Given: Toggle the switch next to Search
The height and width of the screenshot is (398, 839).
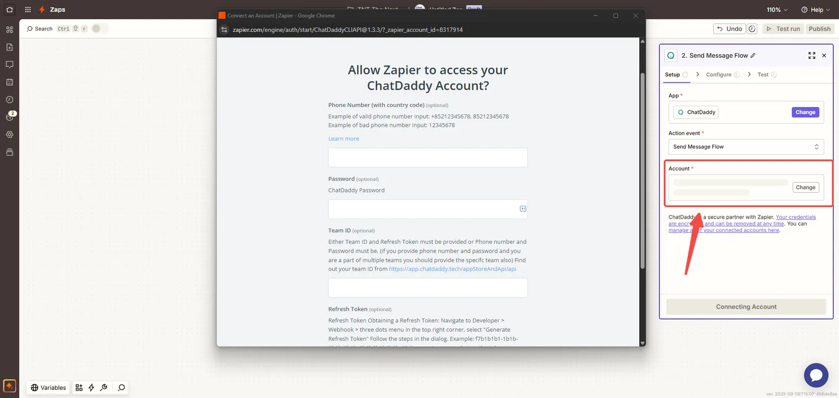Looking at the screenshot, I should 100,29.
